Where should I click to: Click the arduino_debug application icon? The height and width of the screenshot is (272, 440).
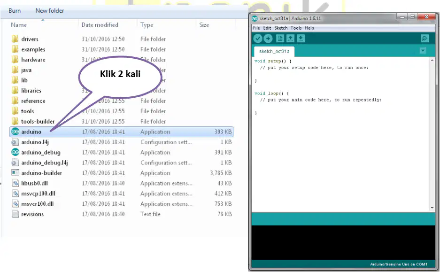click(x=15, y=152)
